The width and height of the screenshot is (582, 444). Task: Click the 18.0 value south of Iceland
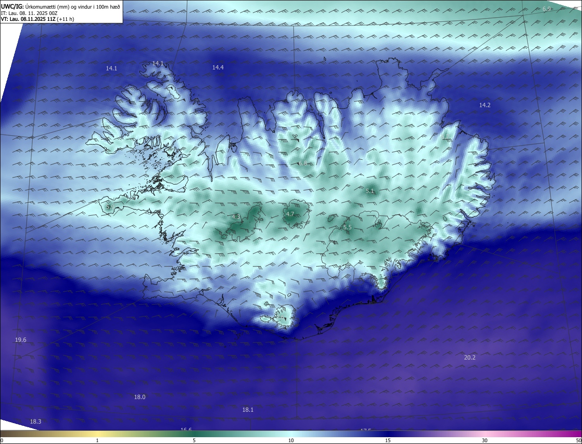point(140,397)
